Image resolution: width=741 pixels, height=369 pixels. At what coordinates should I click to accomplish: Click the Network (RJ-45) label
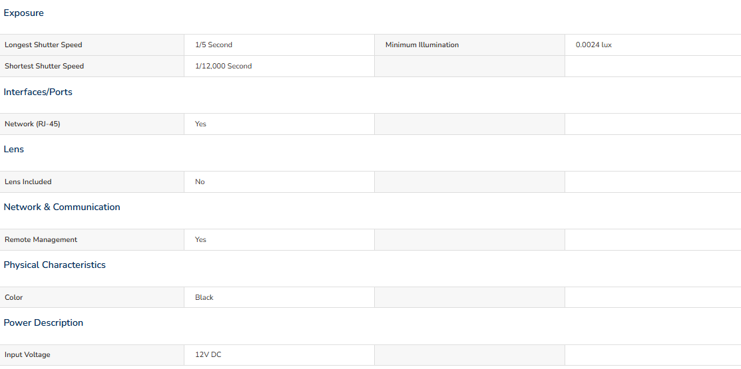tap(33, 124)
